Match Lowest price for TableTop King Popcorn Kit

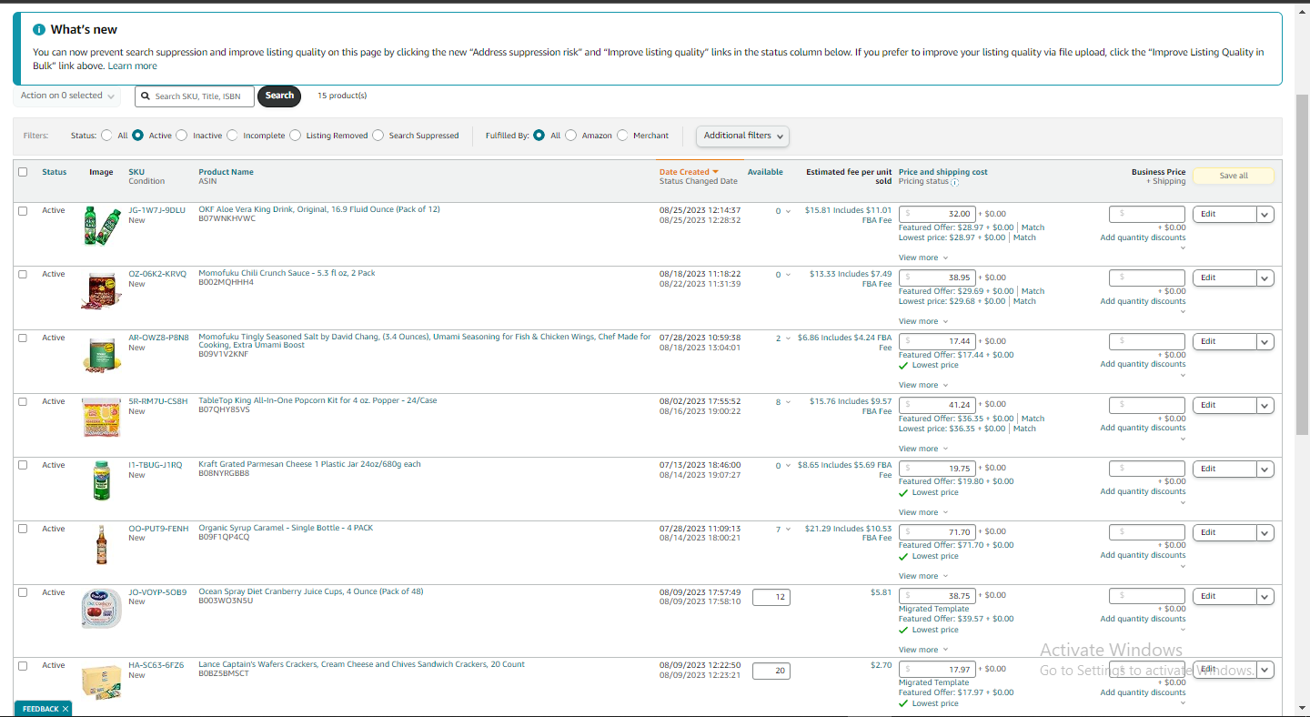[x=1024, y=429]
